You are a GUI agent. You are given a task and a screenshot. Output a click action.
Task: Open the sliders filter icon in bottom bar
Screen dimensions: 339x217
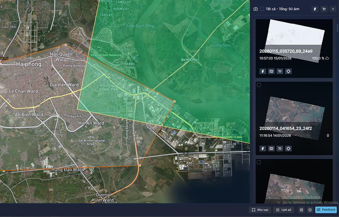301,210
